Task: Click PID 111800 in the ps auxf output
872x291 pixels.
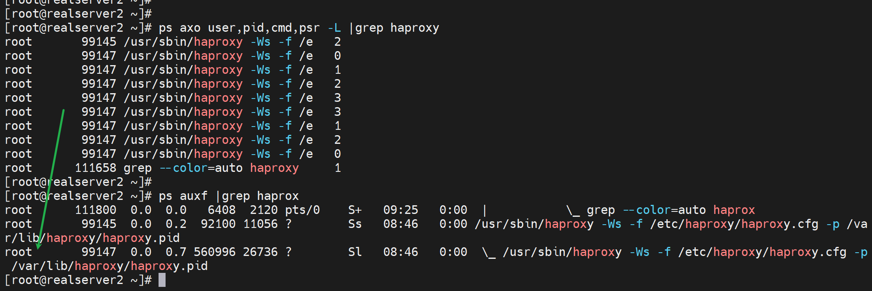Action: tap(95, 210)
